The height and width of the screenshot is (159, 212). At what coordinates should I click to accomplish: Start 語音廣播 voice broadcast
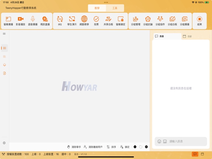(x=33, y=21)
